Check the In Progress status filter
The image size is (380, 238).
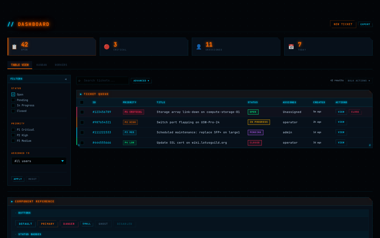[x=13, y=106]
